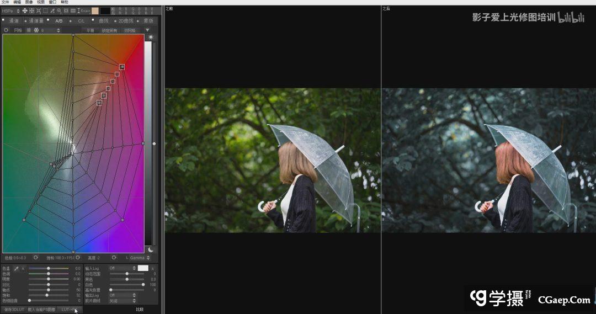Reset hue (色相) with its circular arrow

point(36,258)
